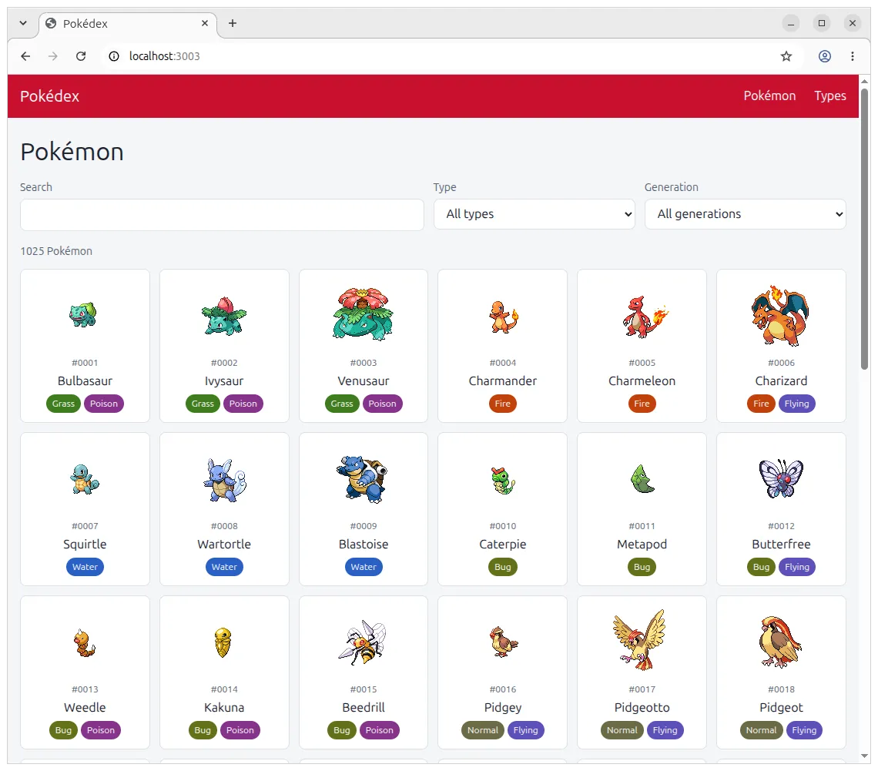Click the 1025 Pokémon count text
The width and height of the screenshot is (878, 771).
point(56,251)
